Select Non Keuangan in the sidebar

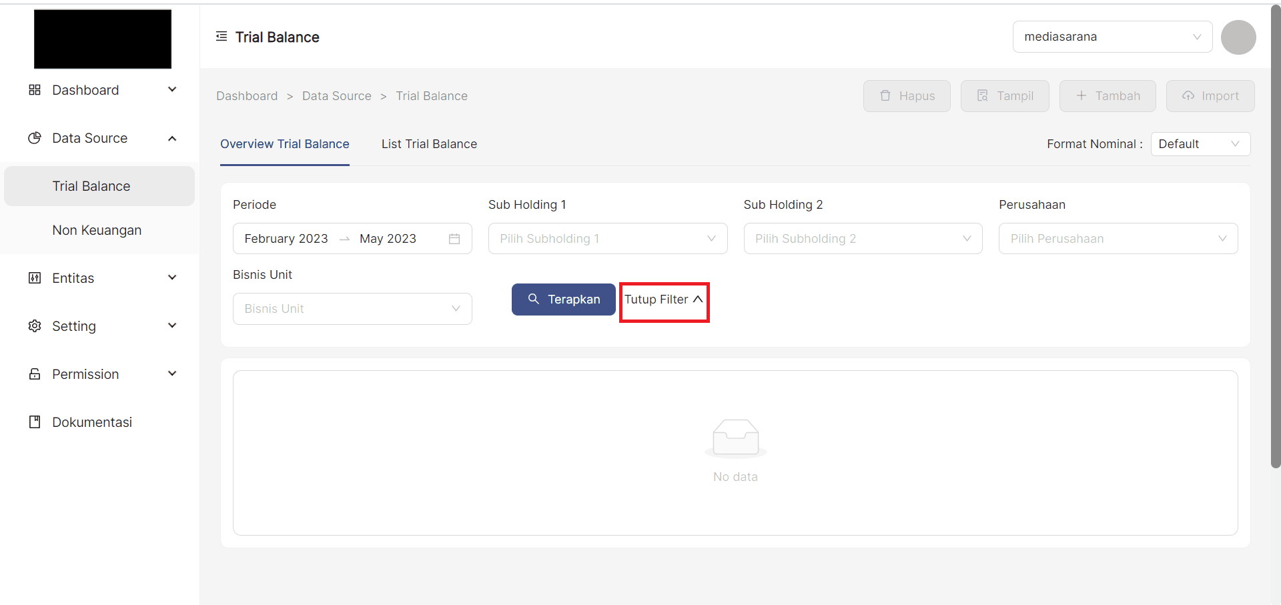(x=97, y=230)
